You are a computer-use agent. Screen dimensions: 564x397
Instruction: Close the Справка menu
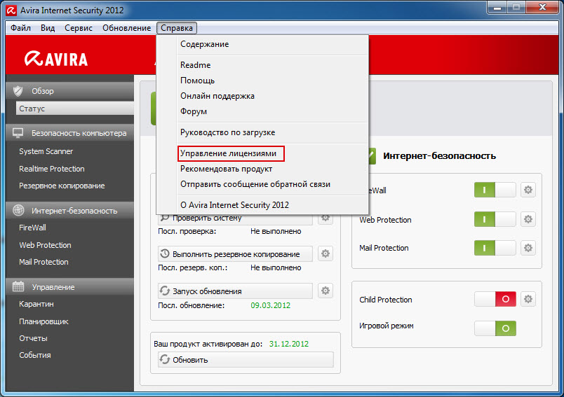click(177, 28)
